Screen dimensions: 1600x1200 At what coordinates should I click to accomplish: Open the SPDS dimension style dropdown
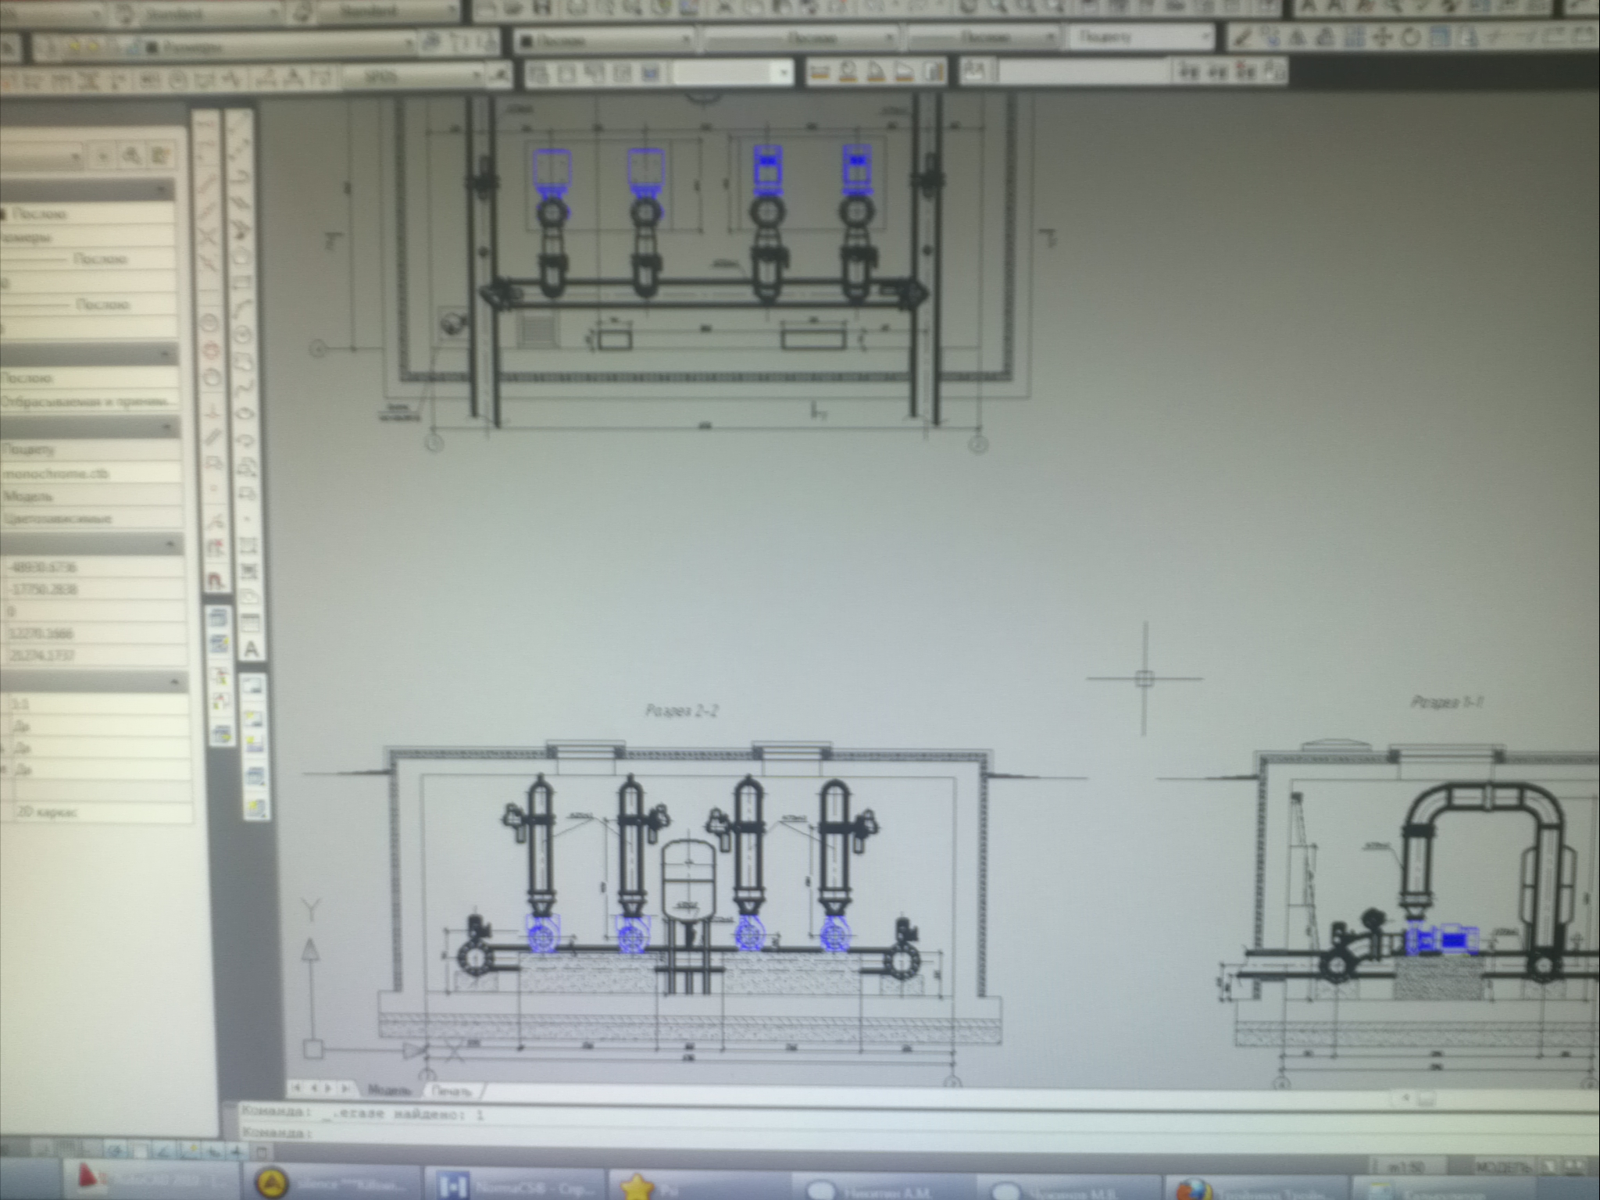(x=414, y=76)
